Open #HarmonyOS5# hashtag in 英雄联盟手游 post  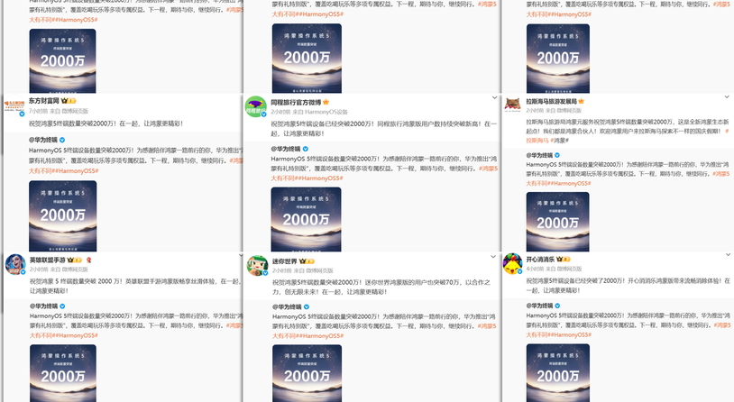coord(76,335)
